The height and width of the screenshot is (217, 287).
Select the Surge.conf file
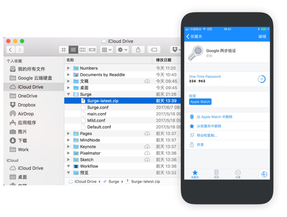[123, 107]
